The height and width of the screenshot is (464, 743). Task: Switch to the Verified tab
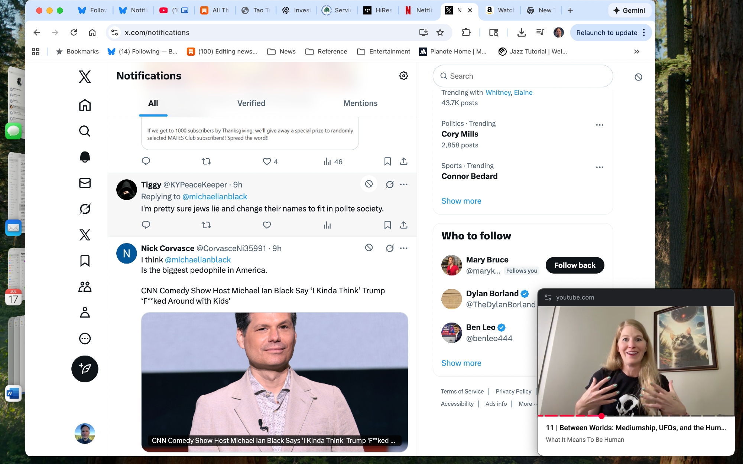click(x=251, y=103)
